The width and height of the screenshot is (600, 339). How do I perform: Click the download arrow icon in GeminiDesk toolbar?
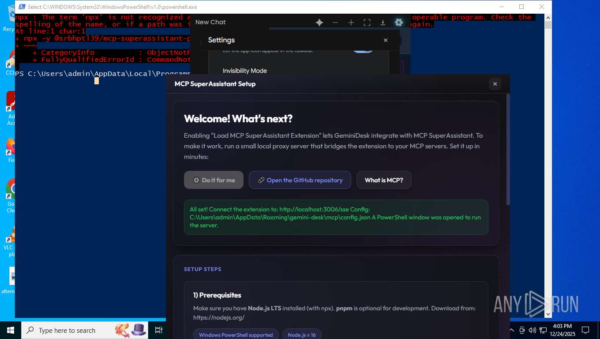click(383, 23)
